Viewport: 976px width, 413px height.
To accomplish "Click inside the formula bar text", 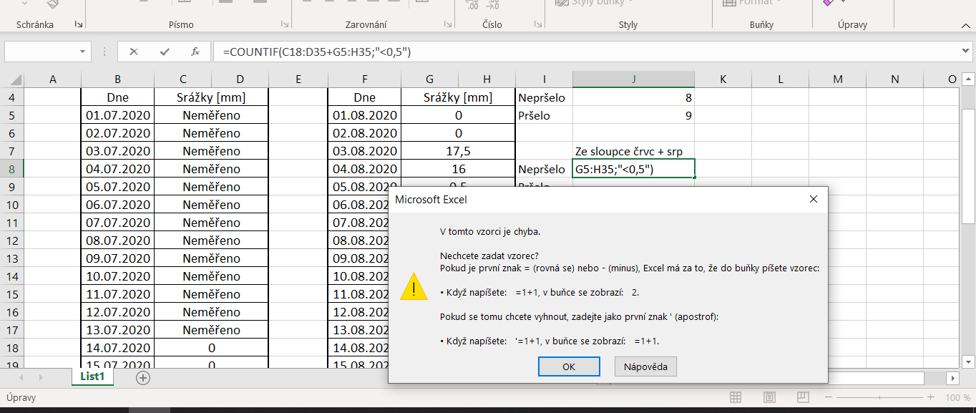I will tap(501, 52).
